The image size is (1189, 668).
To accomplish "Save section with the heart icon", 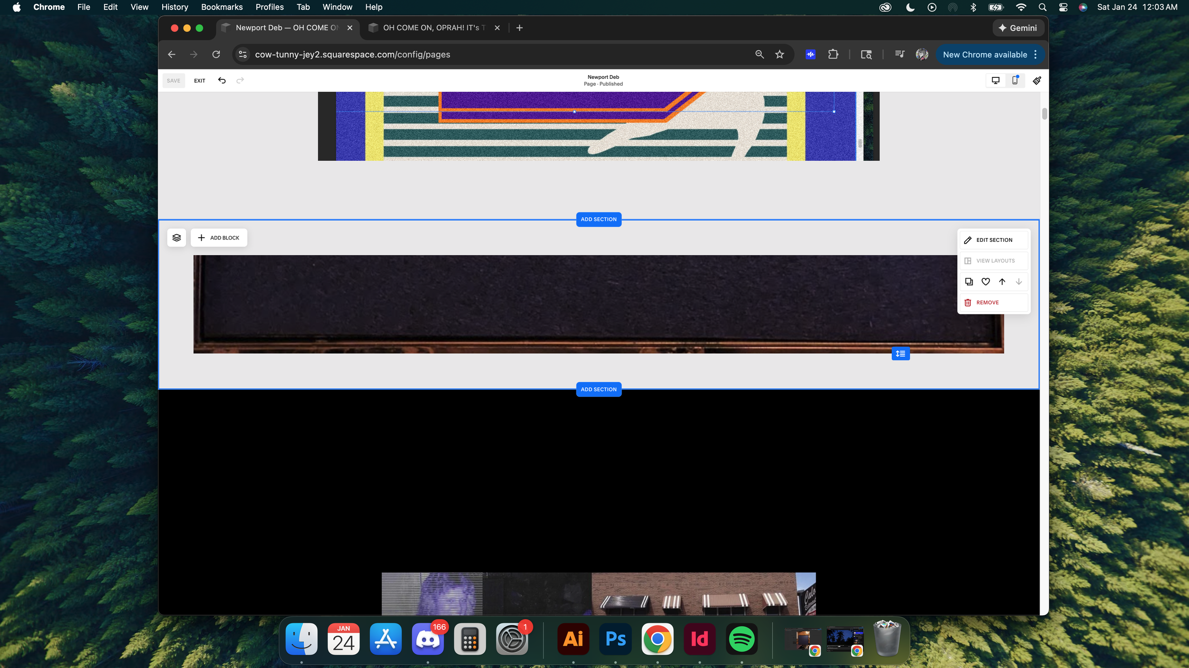I will pos(985,282).
